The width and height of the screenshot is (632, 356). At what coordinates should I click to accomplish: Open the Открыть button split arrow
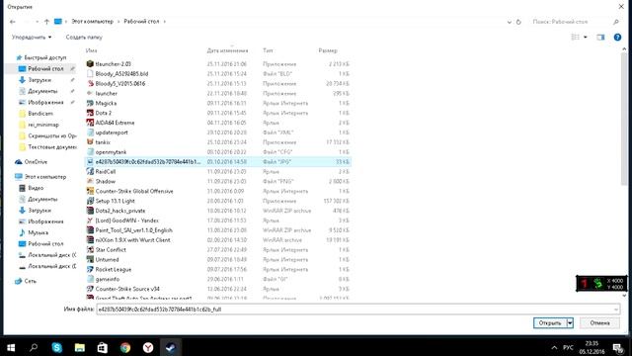pyautogui.click(x=570, y=323)
